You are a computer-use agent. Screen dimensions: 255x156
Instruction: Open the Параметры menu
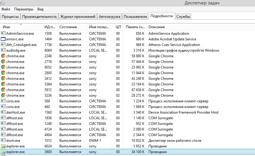[x=24, y=9]
